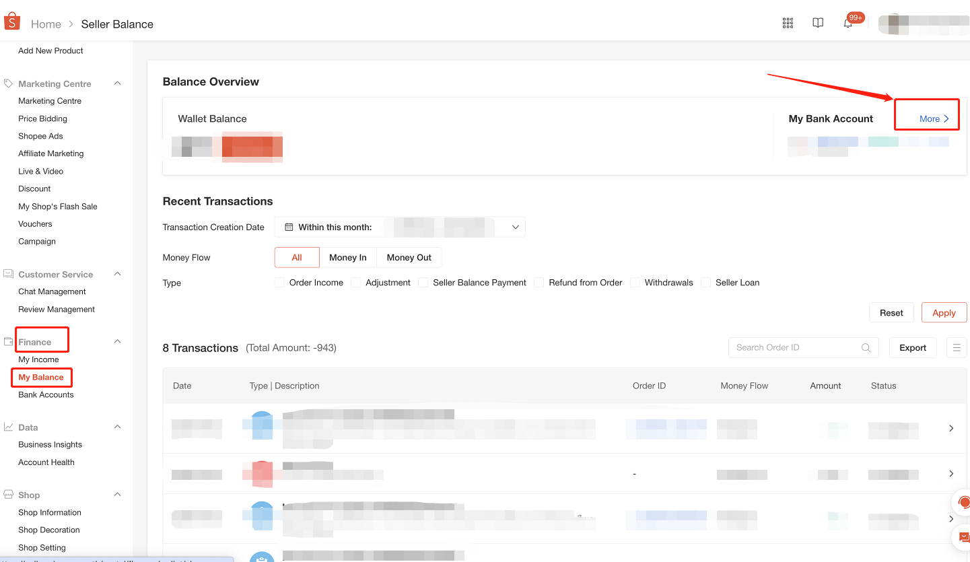Open the seller education book icon
The height and width of the screenshot is (562, 970).
tap(818, 23)
